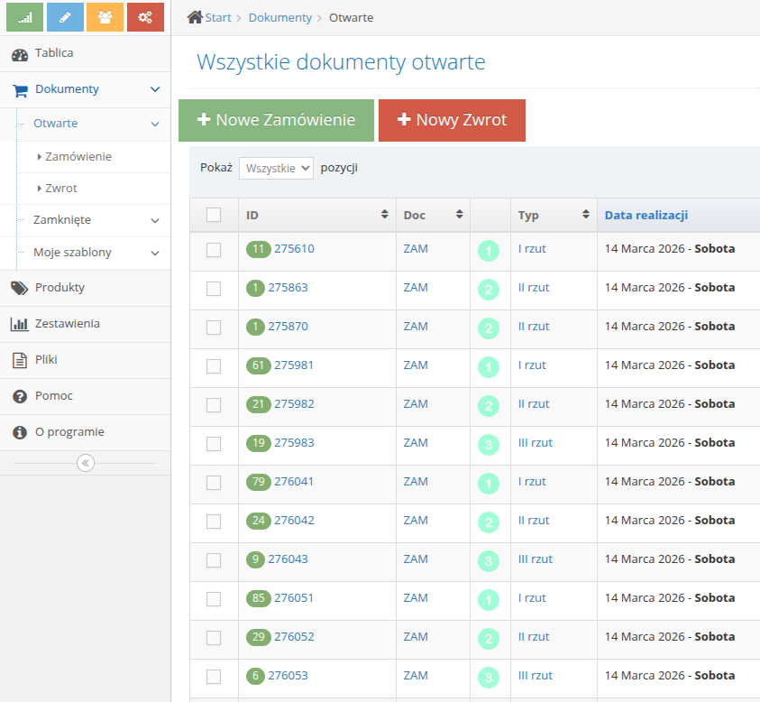Click the green signal bars icon button
Viewport: 760px width, 702px height.
tap(25, 17)
